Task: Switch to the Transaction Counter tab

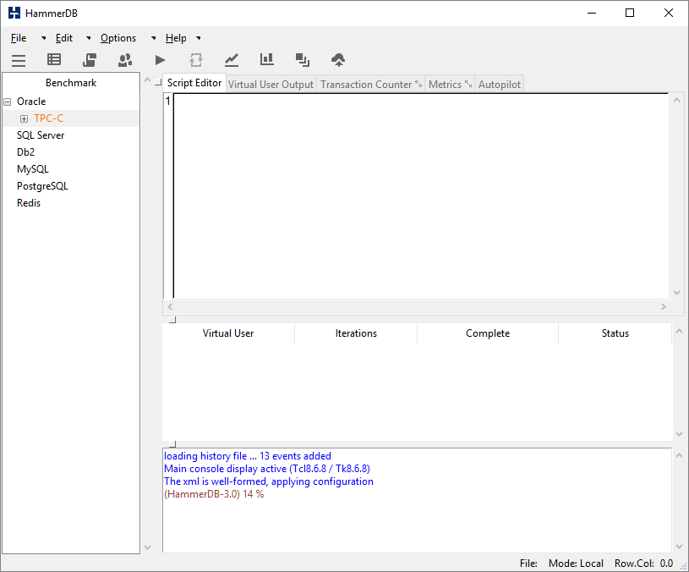Action: 371,84
